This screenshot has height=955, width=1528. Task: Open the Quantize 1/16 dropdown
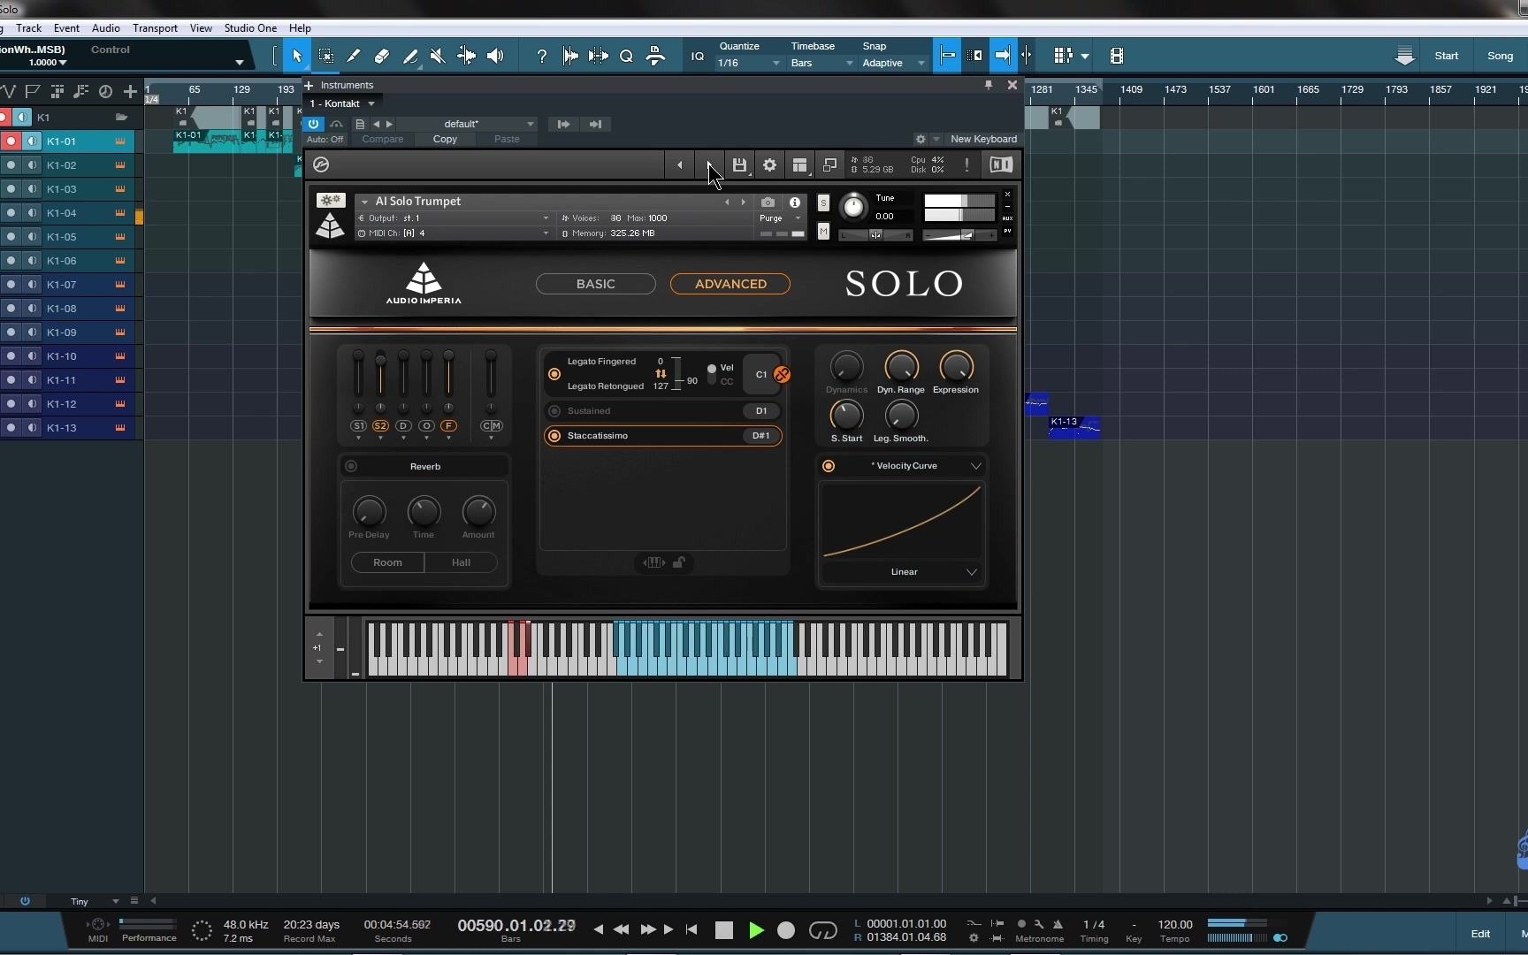click(x=749, y=63)
